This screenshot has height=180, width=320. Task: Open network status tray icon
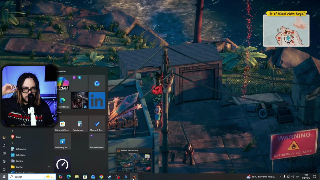tap(288, 177)
